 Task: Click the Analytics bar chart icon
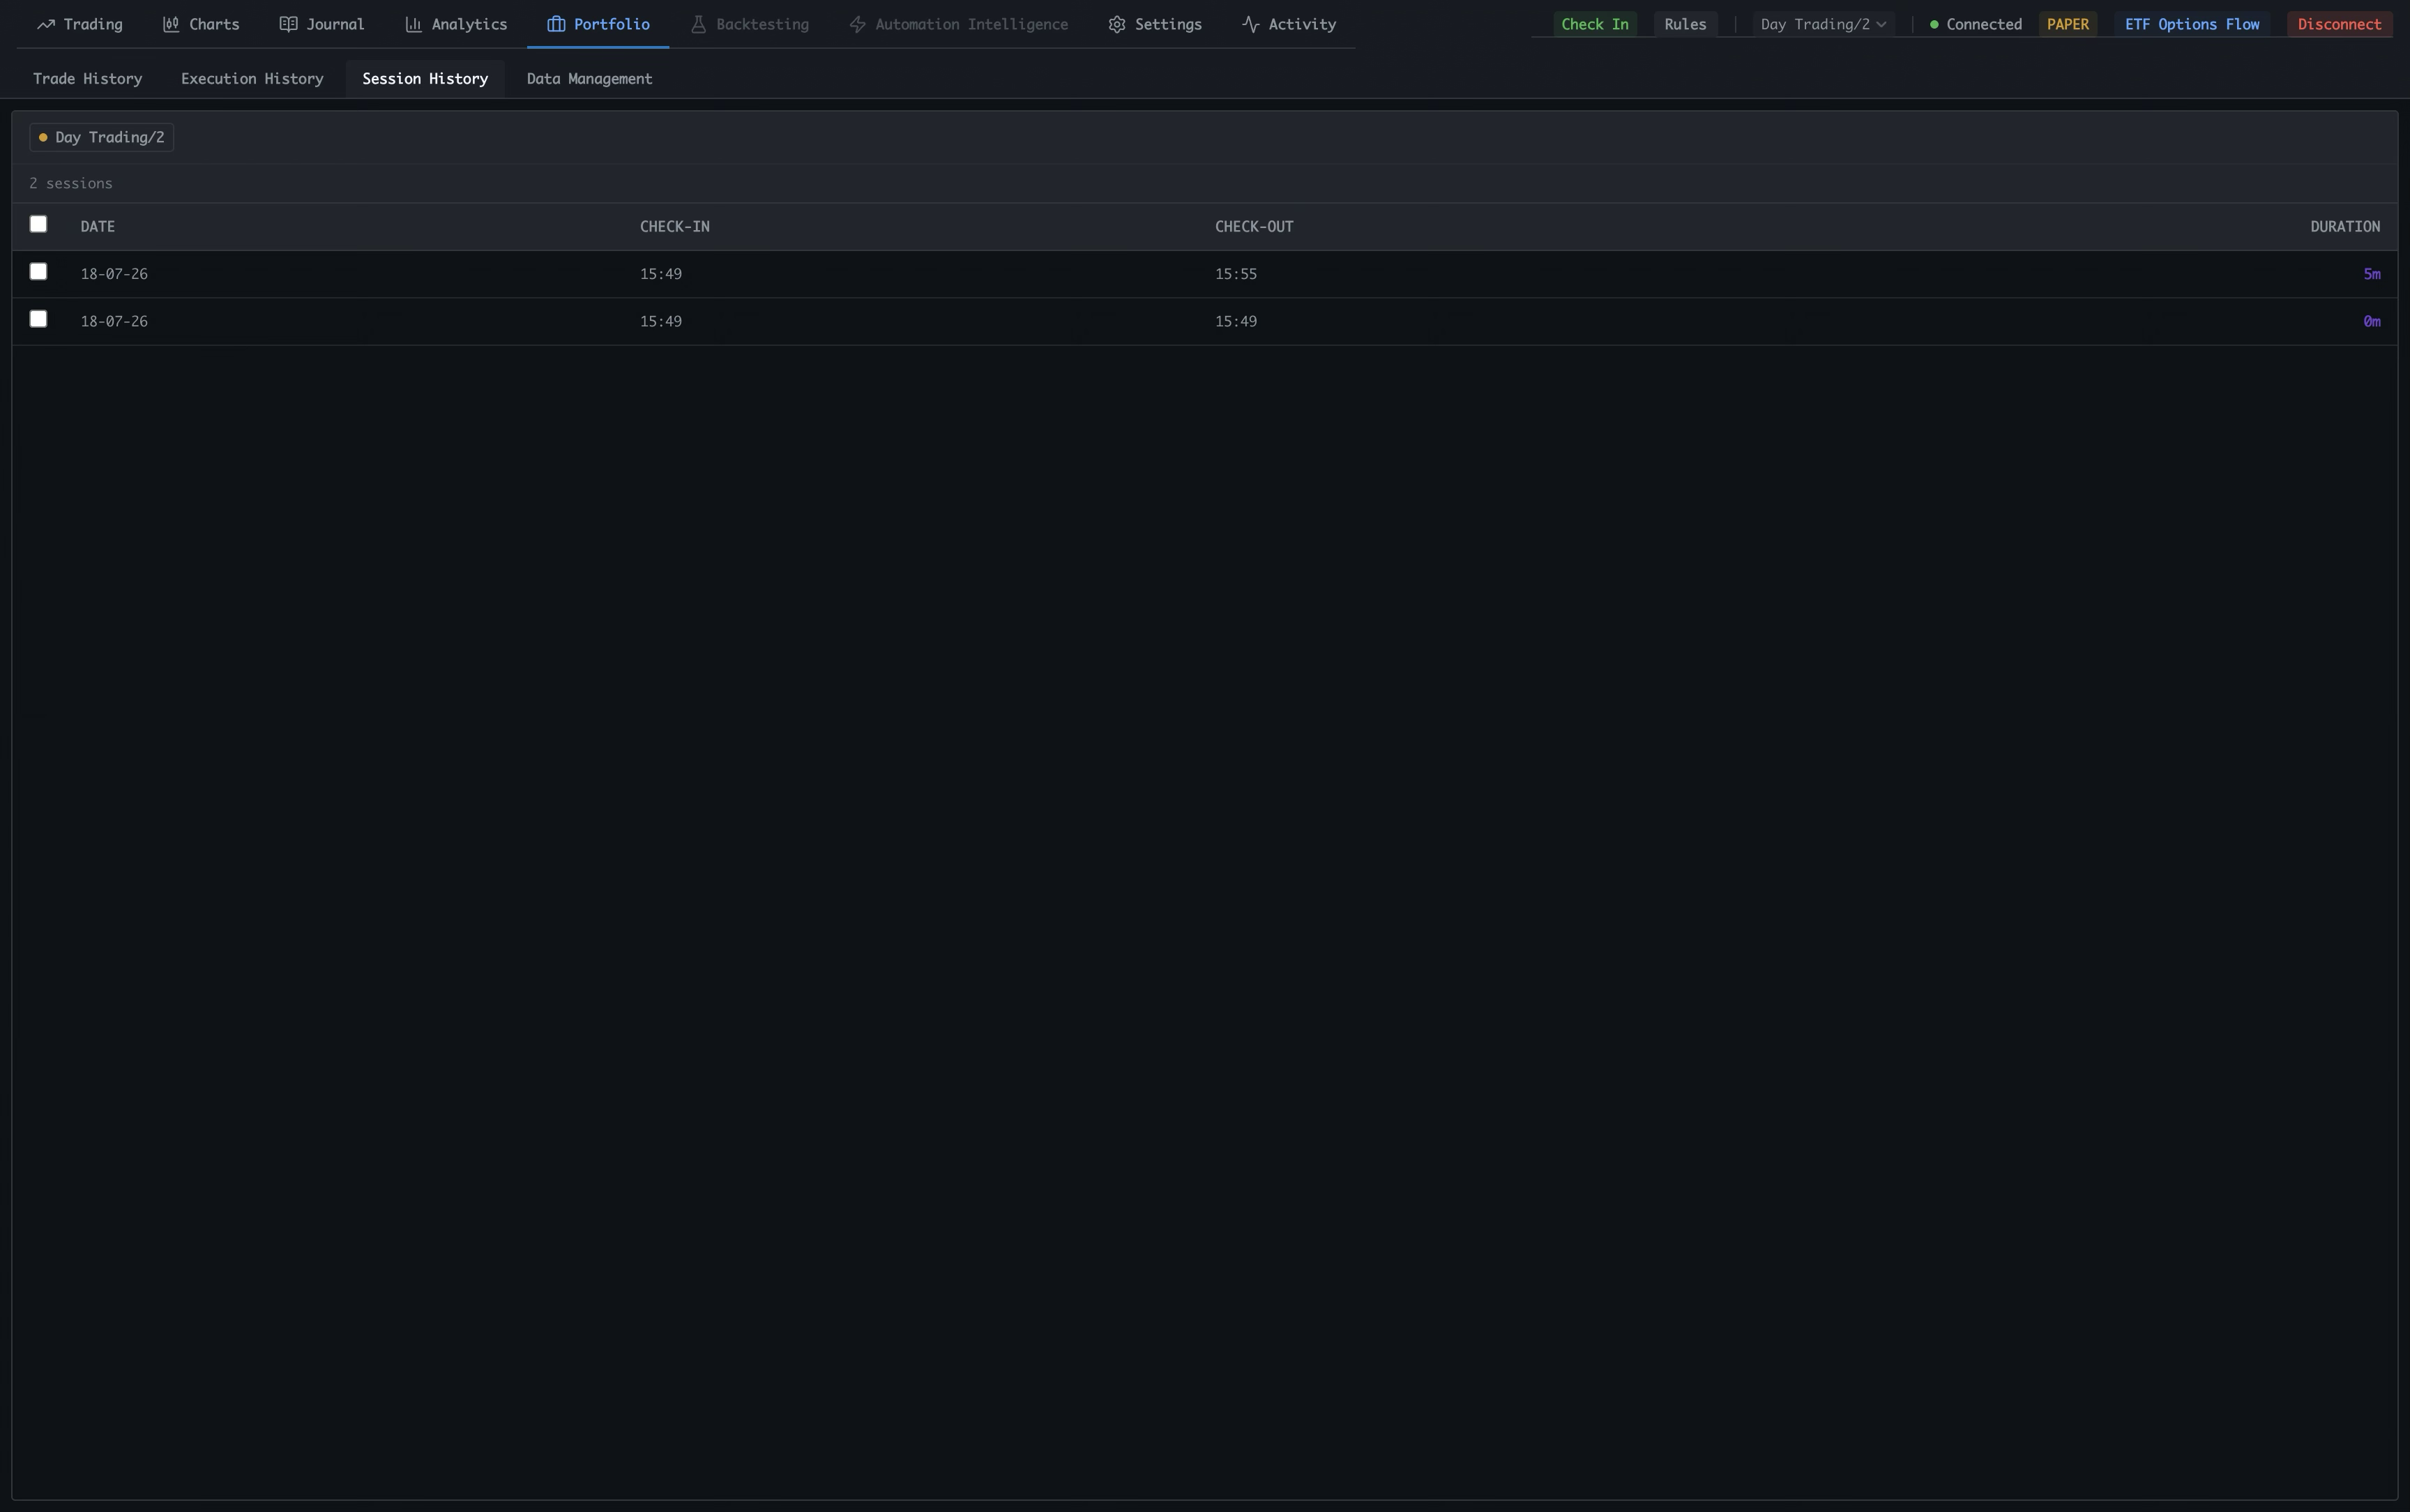pos(413,24)
